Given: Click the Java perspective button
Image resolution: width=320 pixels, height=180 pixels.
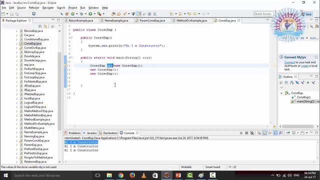Looking at the screenshot, I should [306, 14].
